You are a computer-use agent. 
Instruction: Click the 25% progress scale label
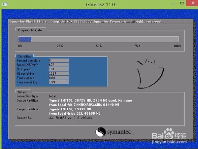[x=60, y=46]
